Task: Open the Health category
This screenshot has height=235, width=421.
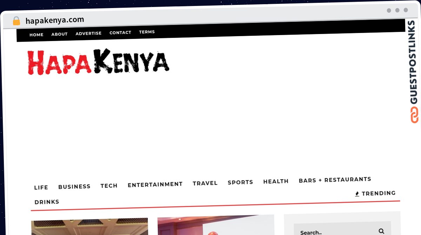Action: coord(276,181)
